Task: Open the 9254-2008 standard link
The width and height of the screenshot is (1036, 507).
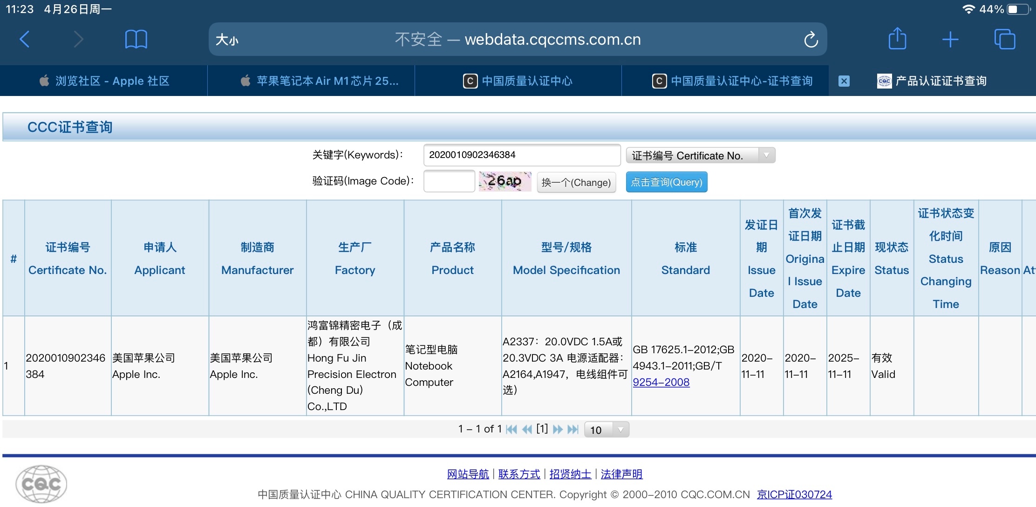Action: pyautogui.click(x=661, y=382)
